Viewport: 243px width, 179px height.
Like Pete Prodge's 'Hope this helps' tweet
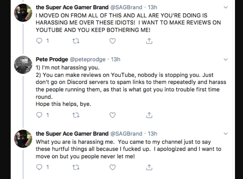pyautogui.click(x=113, y=115)
